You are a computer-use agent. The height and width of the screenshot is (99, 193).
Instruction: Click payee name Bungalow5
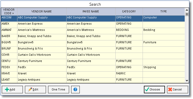pyautogui.click(x=75, y=43)
